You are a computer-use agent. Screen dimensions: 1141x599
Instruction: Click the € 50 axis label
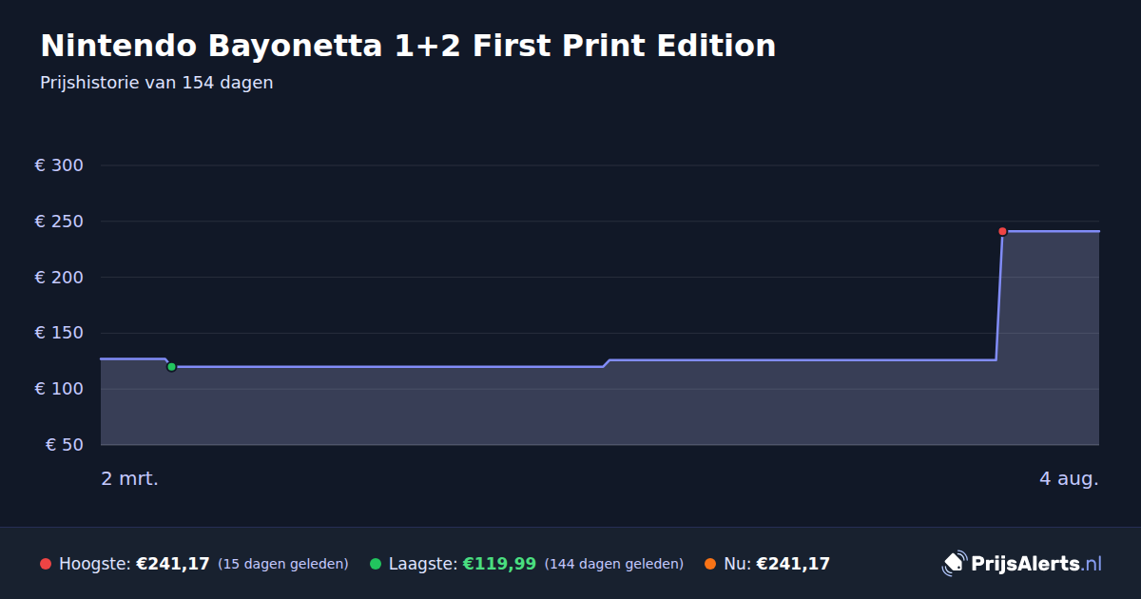coord(65,445)
